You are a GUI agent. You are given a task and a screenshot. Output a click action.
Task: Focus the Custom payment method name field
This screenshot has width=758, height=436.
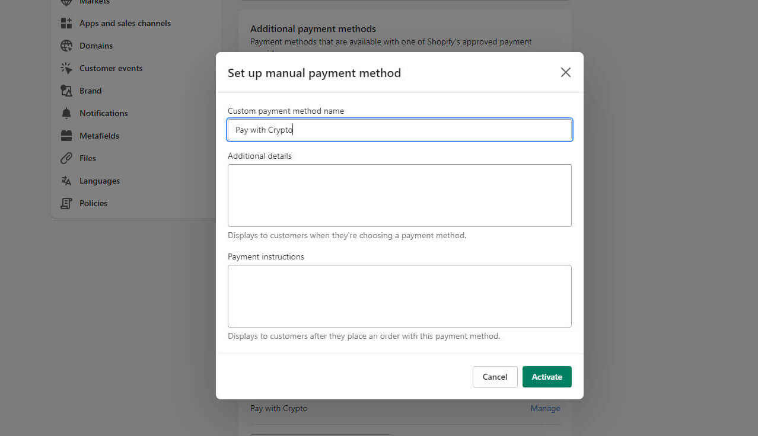point(399,130)
